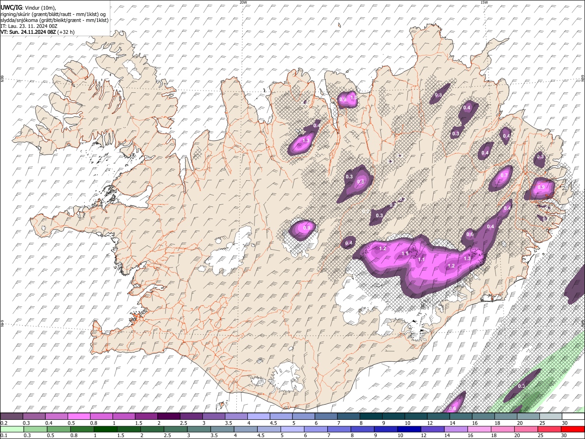Click the UWC/IG title text

(11, 7)
